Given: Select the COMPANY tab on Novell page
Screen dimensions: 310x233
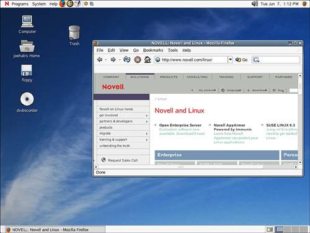Looking at the screenshot, I should pos(111,77).
